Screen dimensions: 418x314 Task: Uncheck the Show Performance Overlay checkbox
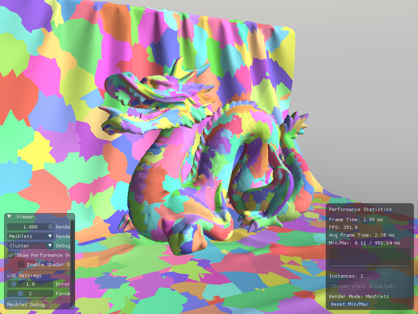(11, 255)
